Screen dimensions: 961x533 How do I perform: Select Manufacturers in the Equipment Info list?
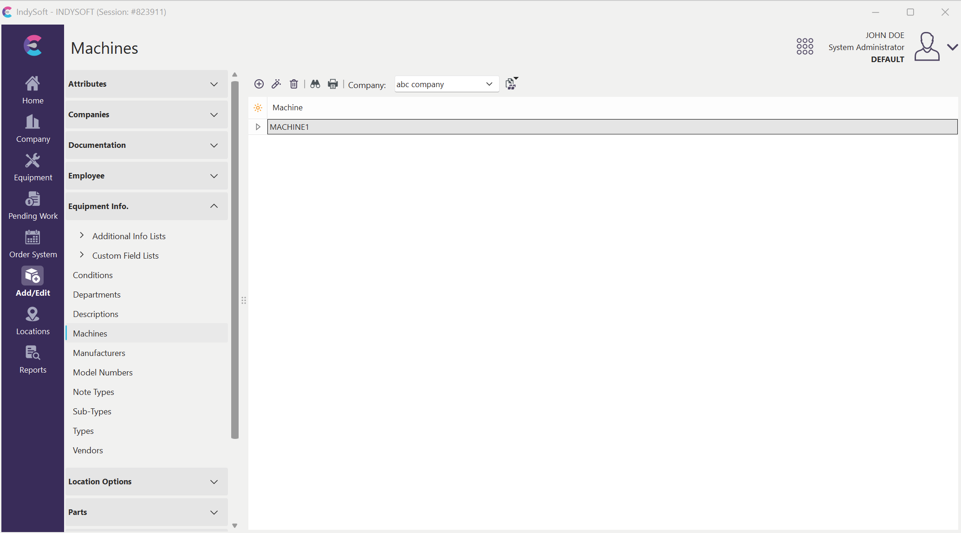point(99,353)
